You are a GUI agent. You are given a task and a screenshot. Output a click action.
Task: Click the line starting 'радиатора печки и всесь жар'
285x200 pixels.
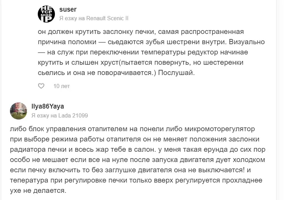pyautogui.click(x=138, y=150)
